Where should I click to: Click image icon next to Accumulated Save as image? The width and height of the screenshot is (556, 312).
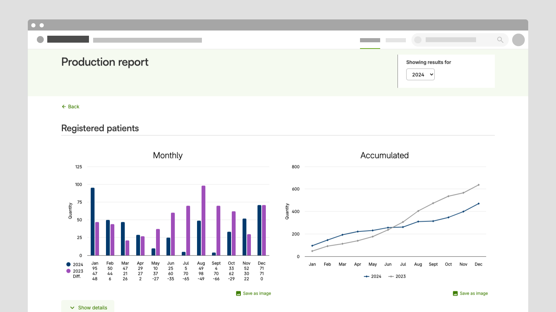click(x=455, y=293)
